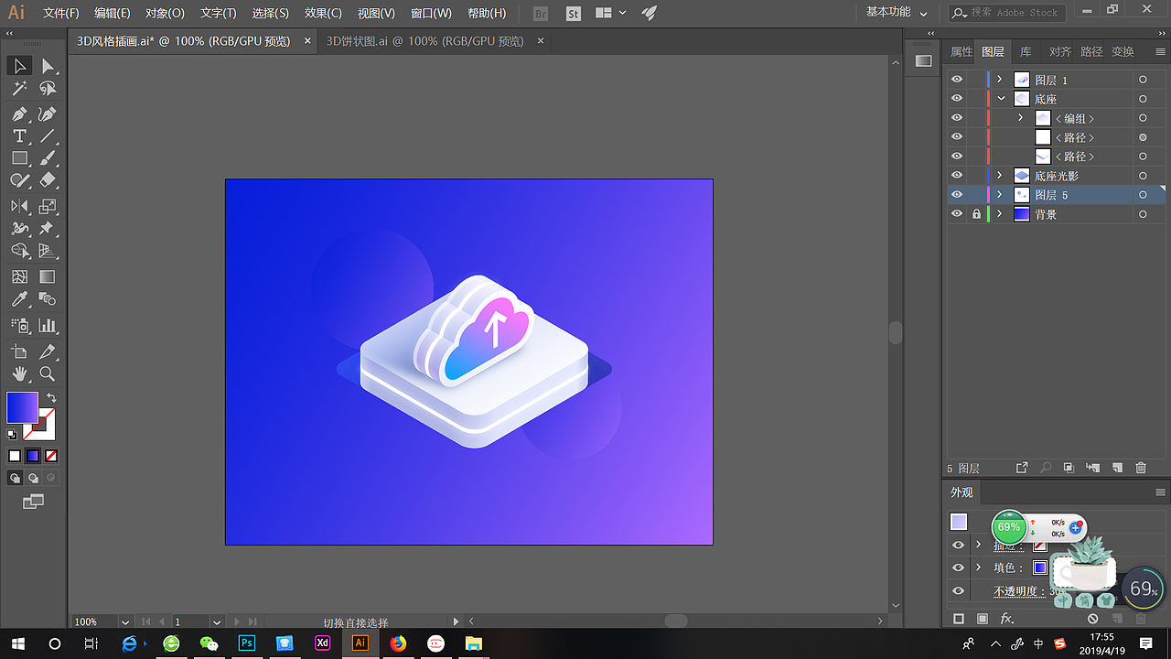Screen dimensions: 1171x659
Task: Collapse the 底座 layer
Action: (x=1000, y=99)
